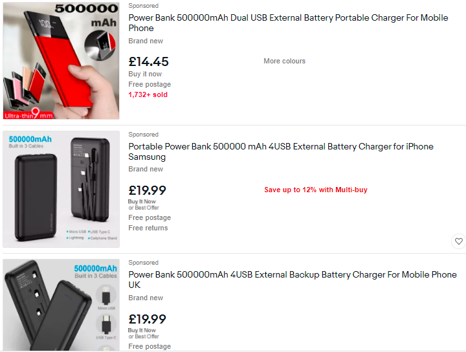Open the built-in cables power bank thumbnail

[61, 189]
